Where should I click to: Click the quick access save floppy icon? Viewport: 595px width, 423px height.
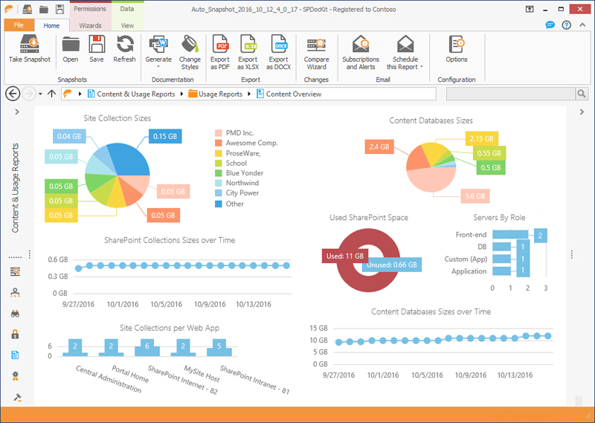click(x=59, y=9)
